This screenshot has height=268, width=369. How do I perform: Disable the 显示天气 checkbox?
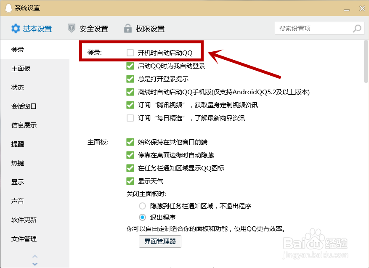(x=130, y=181)
